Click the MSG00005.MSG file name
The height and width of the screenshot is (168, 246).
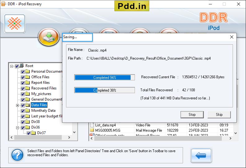tap(108, 130)
